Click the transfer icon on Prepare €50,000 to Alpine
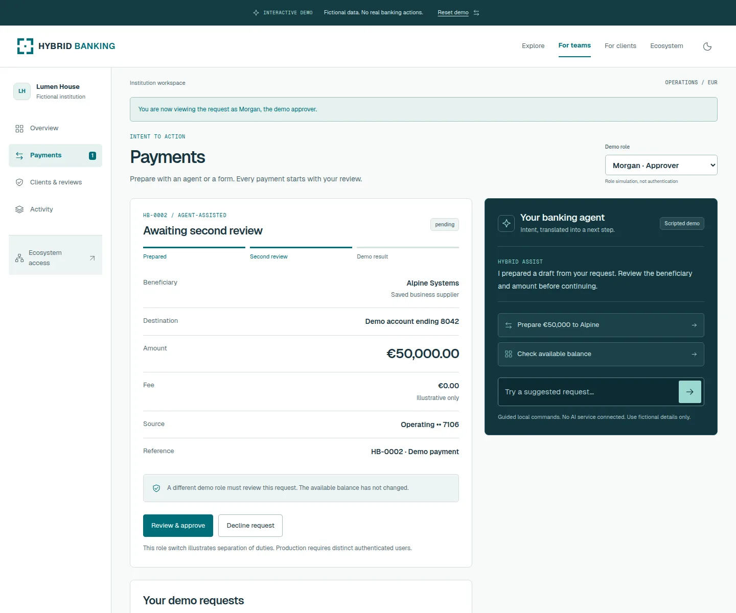Viewport: 736px width, 613px height. pyautogui.click(x=509, y=325)
